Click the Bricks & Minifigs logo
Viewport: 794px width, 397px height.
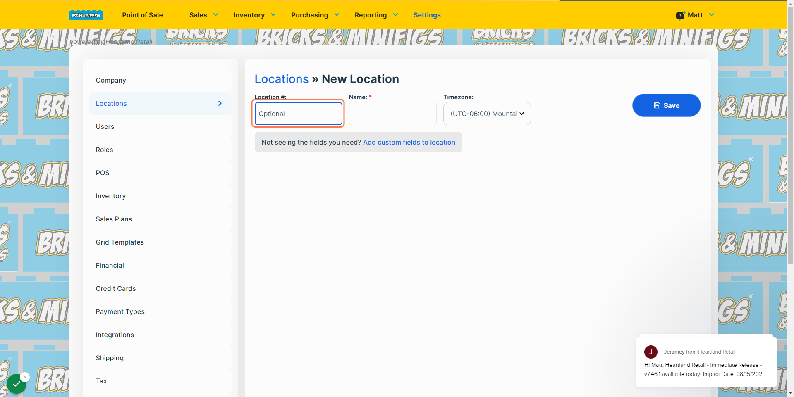[x=86, y=15]
